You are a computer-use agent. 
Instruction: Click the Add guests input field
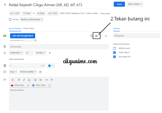pos(137,36)
